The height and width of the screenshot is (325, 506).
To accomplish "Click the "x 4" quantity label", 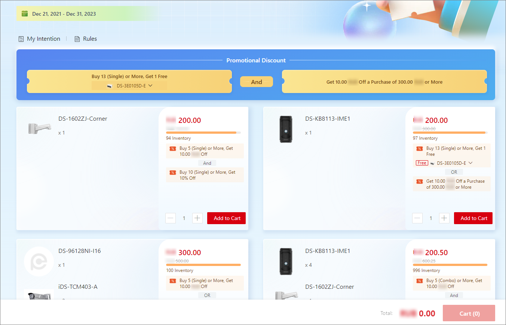I will 309,265.
